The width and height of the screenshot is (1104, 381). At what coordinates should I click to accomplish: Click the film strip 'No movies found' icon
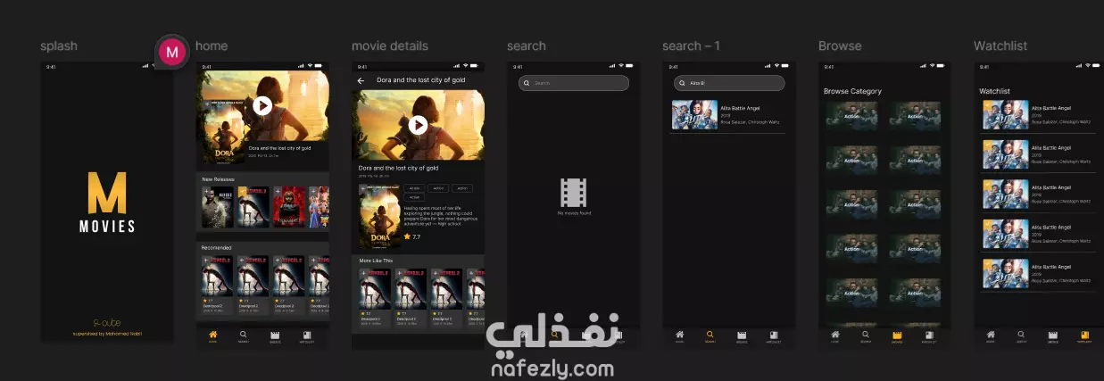[574, 193]
